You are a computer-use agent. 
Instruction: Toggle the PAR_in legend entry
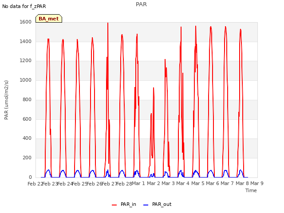[x=124, y=205]
